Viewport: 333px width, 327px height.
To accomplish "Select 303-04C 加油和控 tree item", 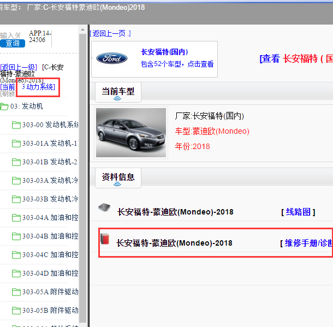I will pos(50,254).
